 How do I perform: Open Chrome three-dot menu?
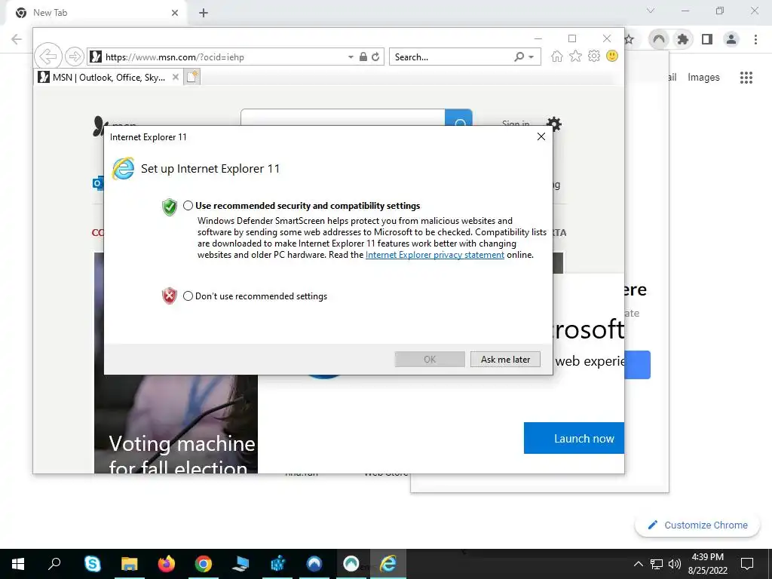755,39
